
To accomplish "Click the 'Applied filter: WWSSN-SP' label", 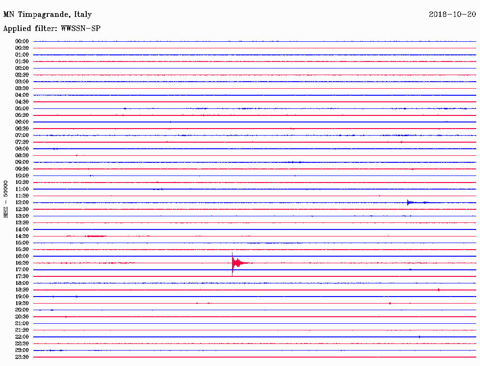I will 52,29.
